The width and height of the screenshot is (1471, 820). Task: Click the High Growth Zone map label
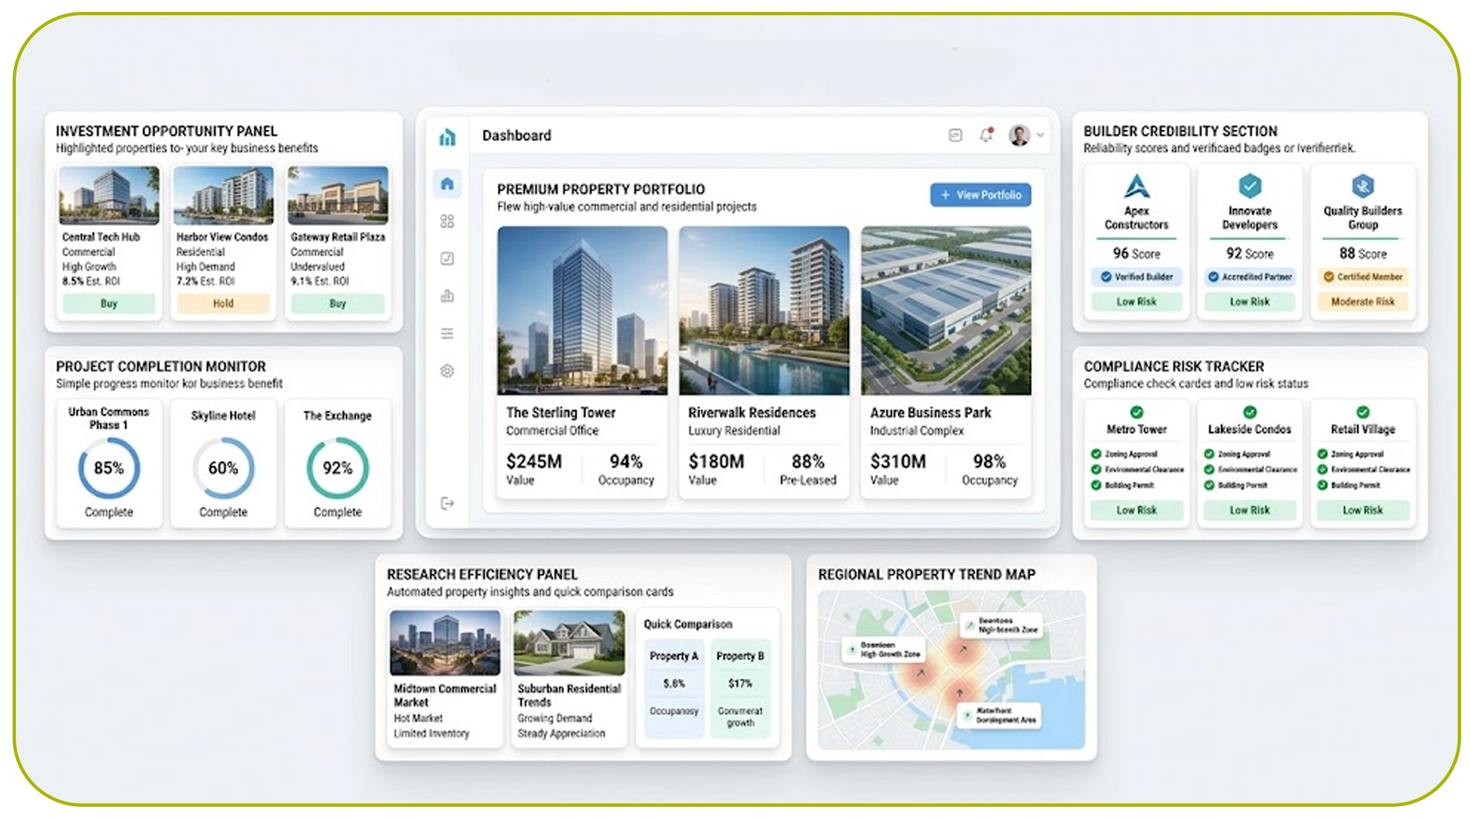[884, 649]
